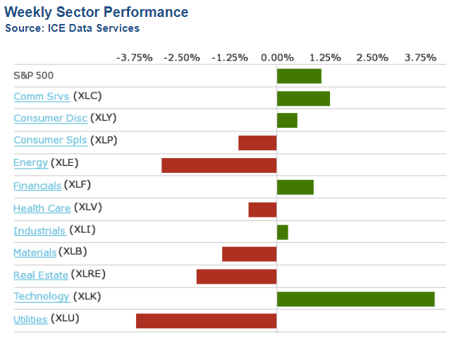The width and height of the screenshot is (459, 348).
Task: Click the green Technology (XLK) bar
Action: 355,299
